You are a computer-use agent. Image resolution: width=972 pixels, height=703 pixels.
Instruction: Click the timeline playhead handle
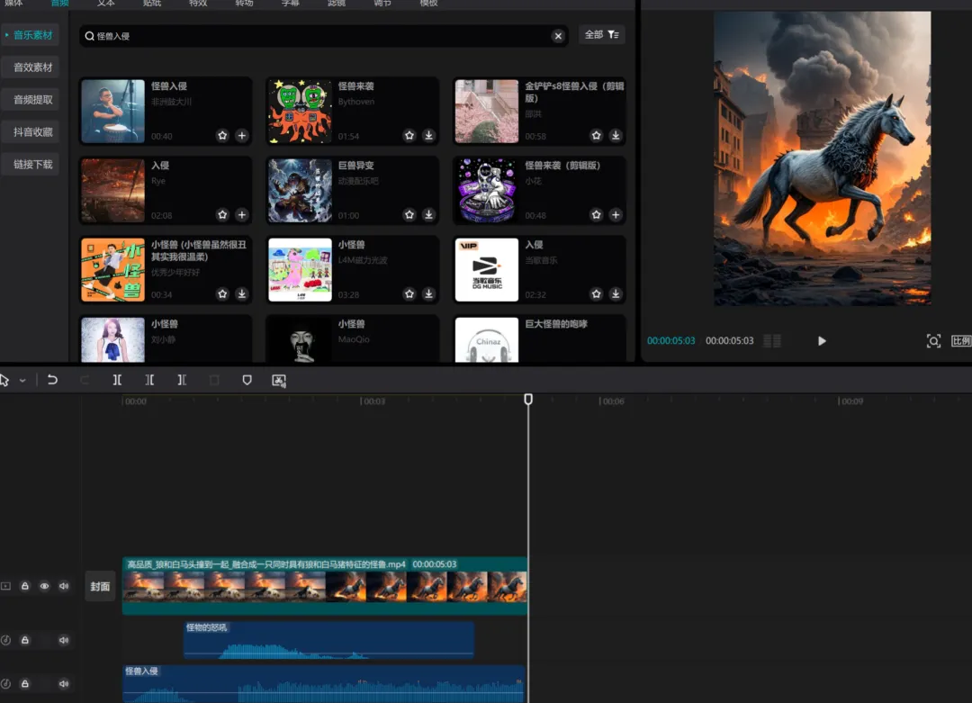pyautogui.click(x=528, y=399)
